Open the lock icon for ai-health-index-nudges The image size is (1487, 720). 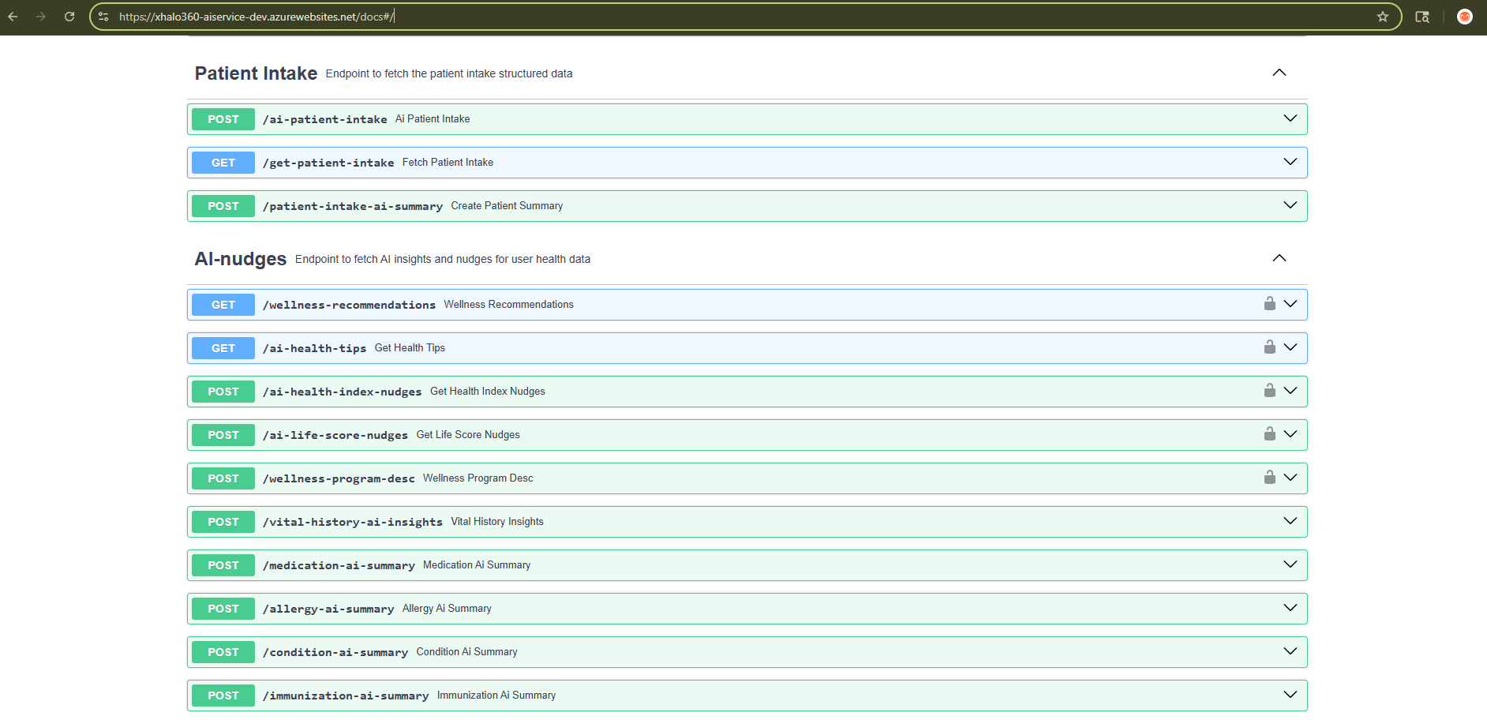pos(1269,391)
